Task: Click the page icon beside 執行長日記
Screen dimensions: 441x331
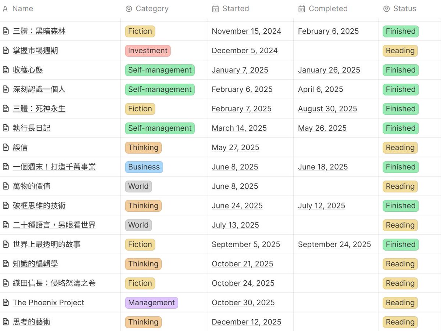Action: 6,128
